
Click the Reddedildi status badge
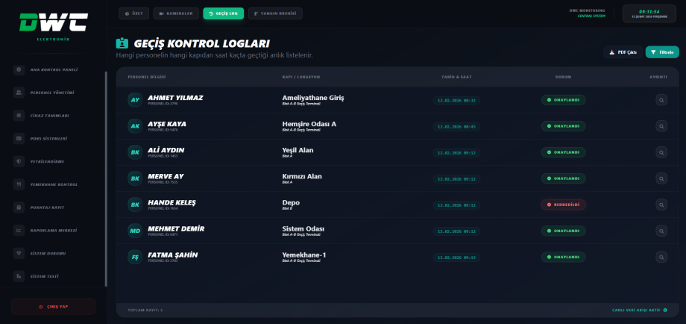pyautogui.click(x=564, y=205)
